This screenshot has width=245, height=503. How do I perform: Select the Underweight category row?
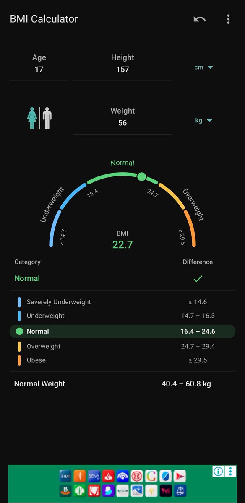tap(122, 316)
